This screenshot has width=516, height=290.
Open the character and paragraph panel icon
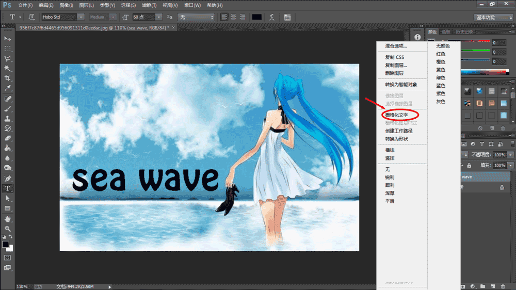click(287, 17)
